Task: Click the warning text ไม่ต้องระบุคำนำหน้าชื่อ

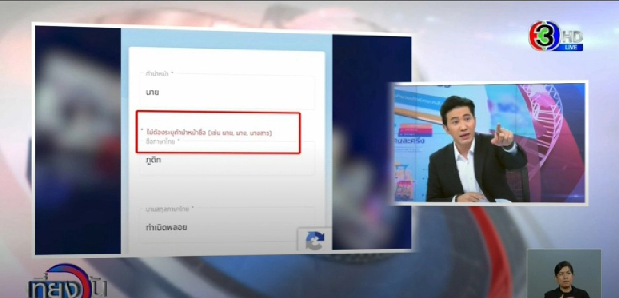Action: click(x=209, y=133)
